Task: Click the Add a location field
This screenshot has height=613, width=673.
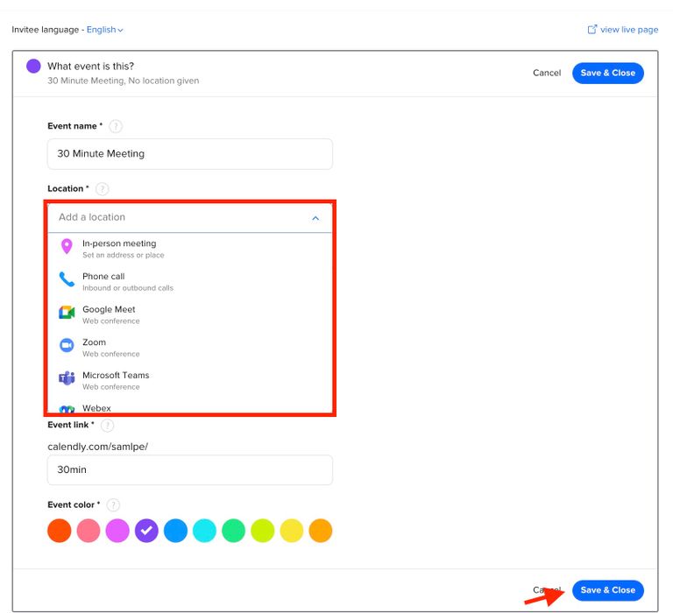Action: [x=189, y=217]
